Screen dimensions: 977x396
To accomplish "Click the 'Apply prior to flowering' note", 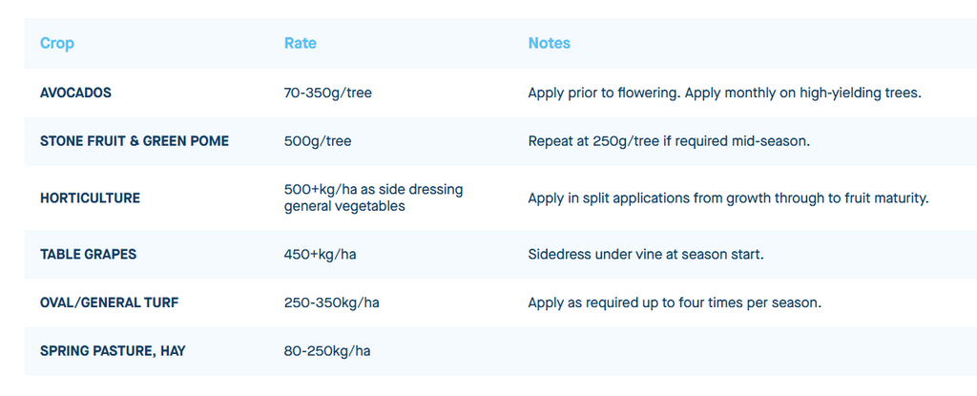I will point(724,93).
